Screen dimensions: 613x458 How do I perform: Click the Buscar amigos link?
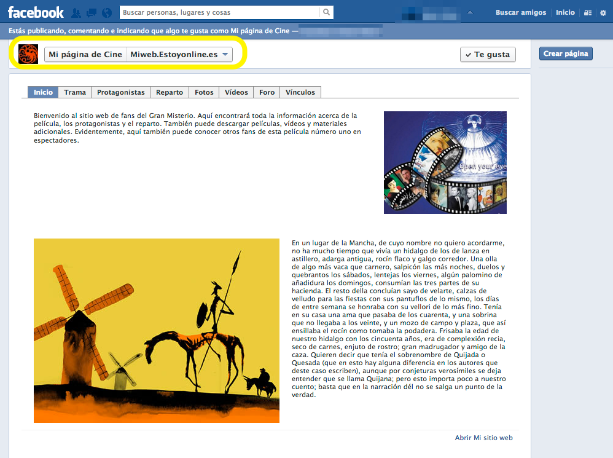[x=521, y=12]
